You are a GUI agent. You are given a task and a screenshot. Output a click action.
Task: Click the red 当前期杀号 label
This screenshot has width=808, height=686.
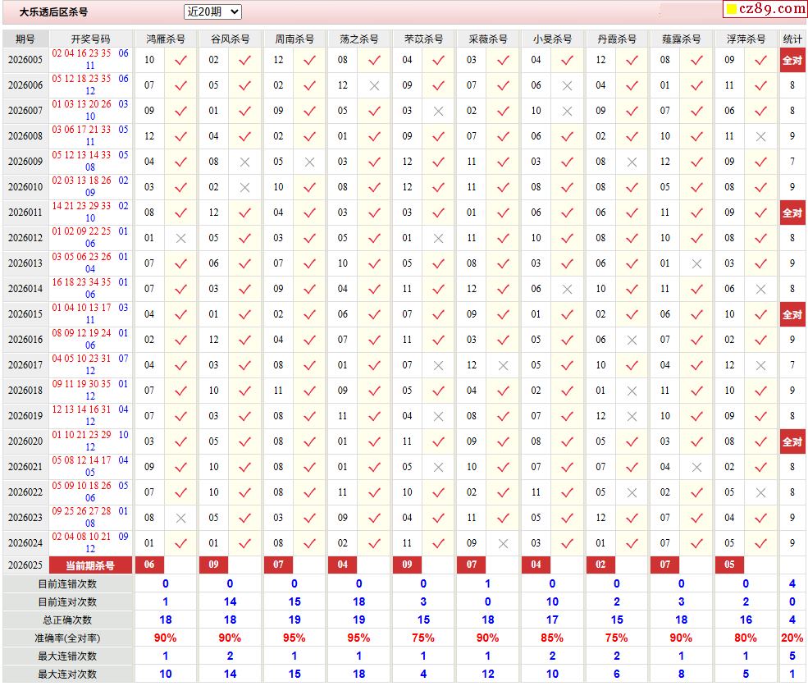(90, 565)
